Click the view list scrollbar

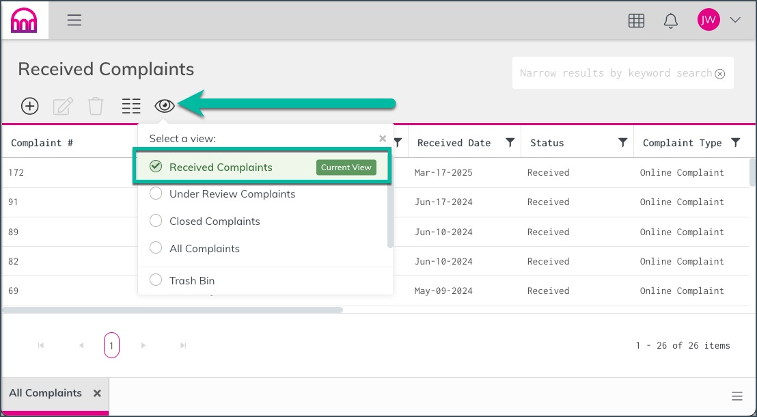coord(390,217)
